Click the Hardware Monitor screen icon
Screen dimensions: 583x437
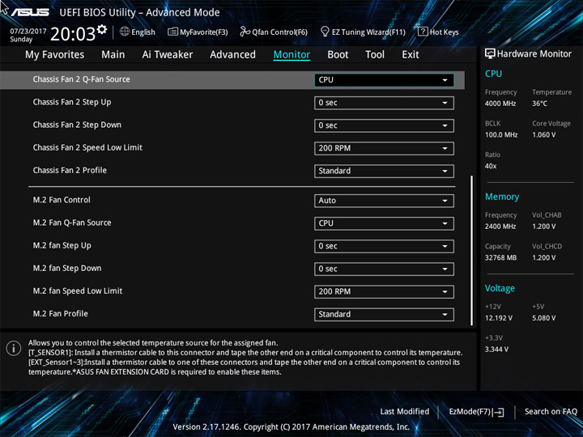pyautogui.click(x=490, y=54)
